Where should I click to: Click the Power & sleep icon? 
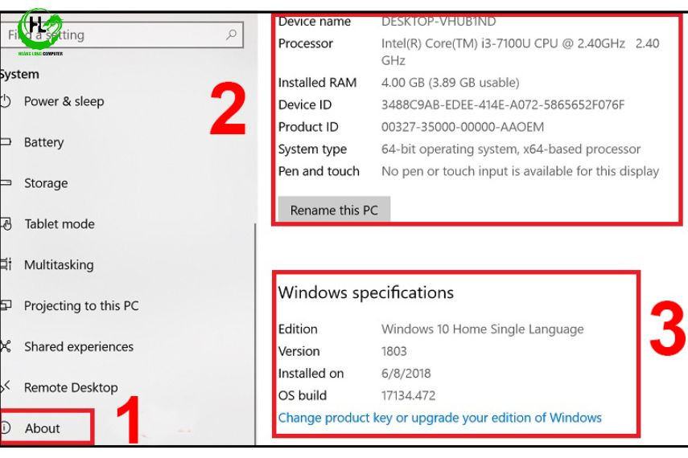coord(5,101)
